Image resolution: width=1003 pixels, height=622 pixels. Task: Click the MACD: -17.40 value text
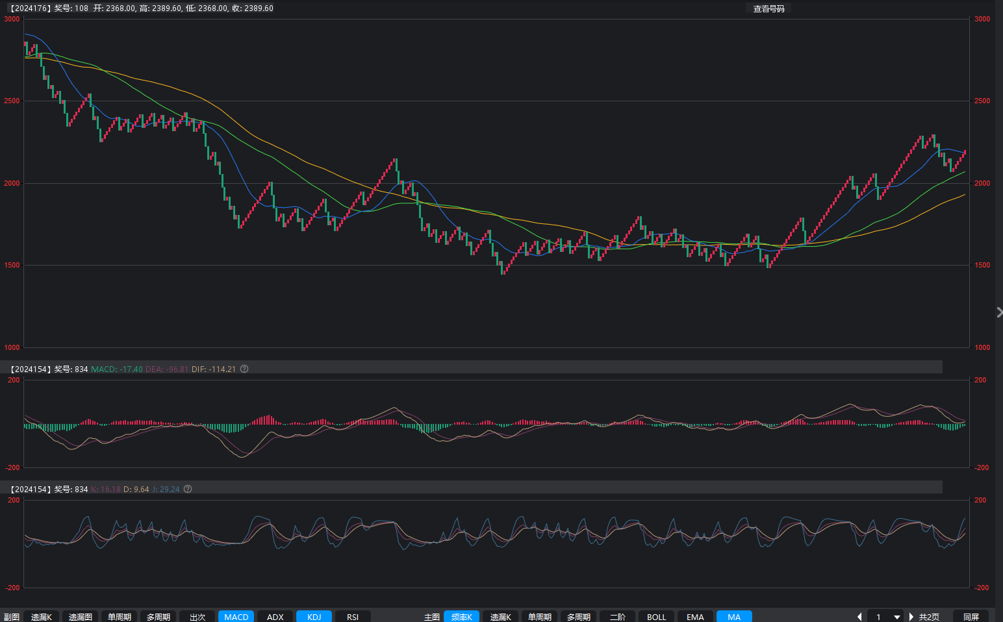click(x=117, y=369)
